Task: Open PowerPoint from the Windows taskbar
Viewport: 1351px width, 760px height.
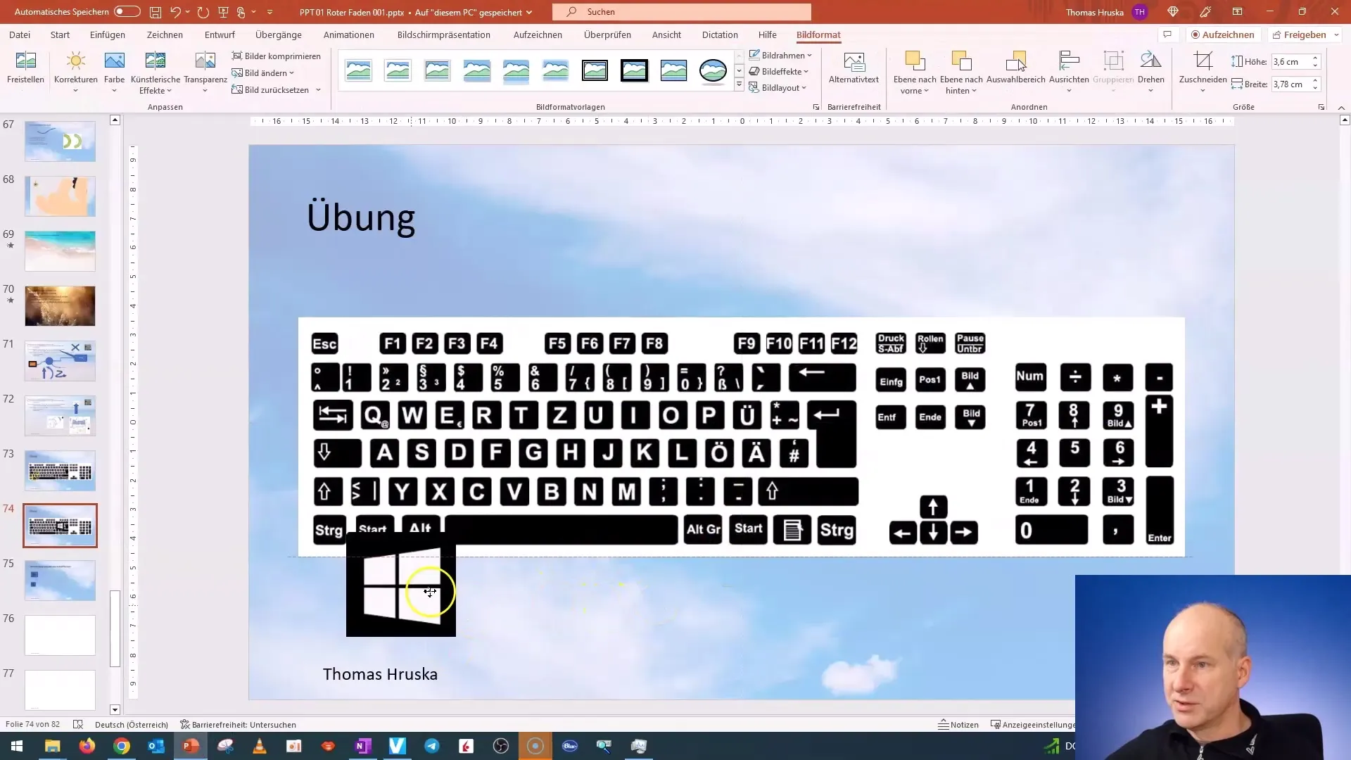Action: (191, 746)
